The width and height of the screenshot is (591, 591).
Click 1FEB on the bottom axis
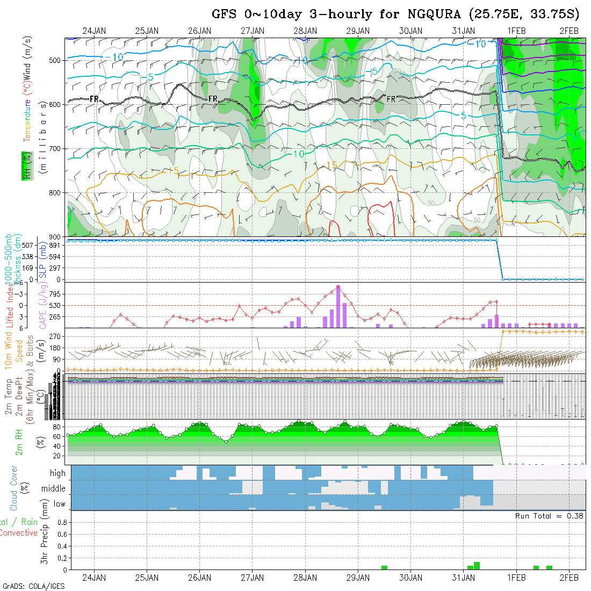(x=516, y=578)
